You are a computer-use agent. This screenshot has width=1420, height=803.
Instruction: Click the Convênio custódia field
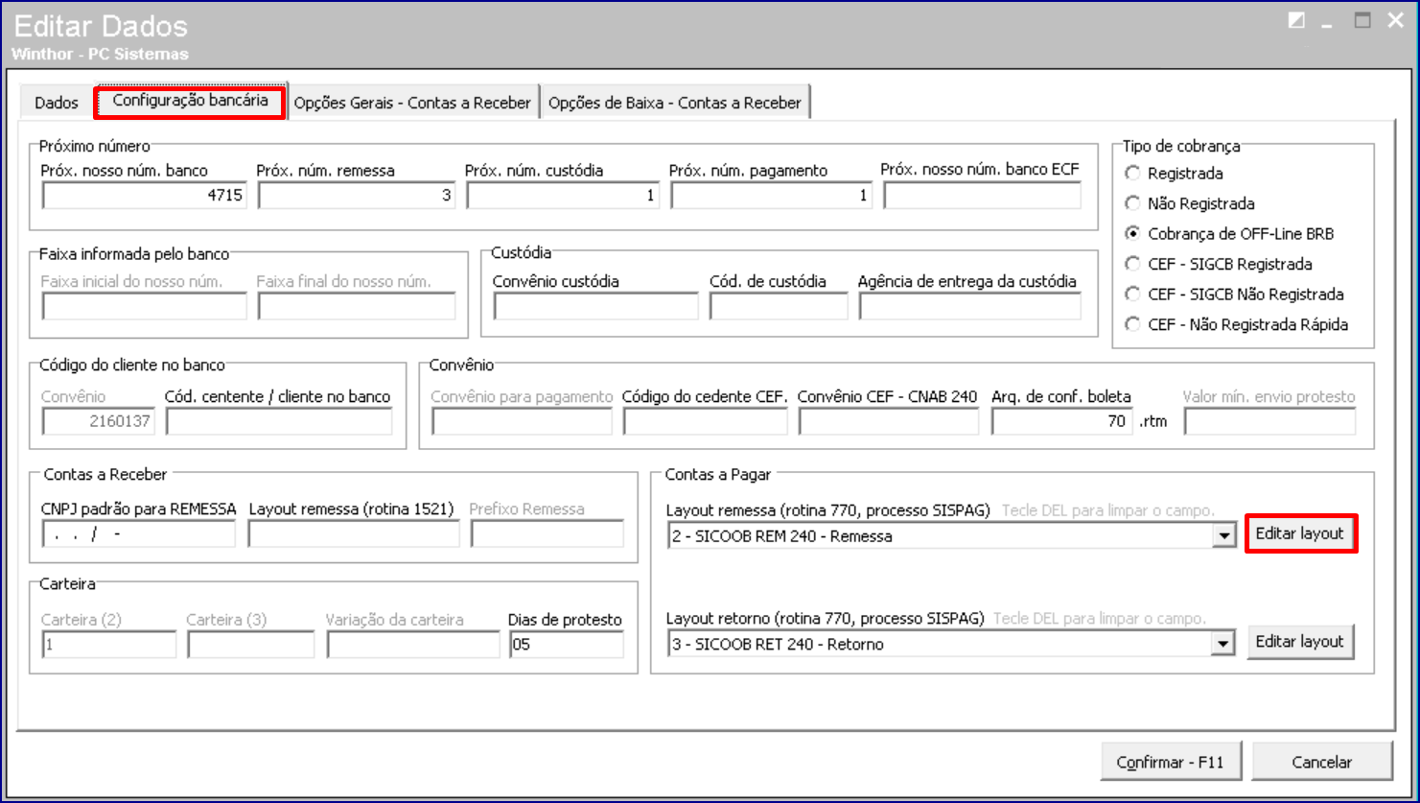pos(595,307)
